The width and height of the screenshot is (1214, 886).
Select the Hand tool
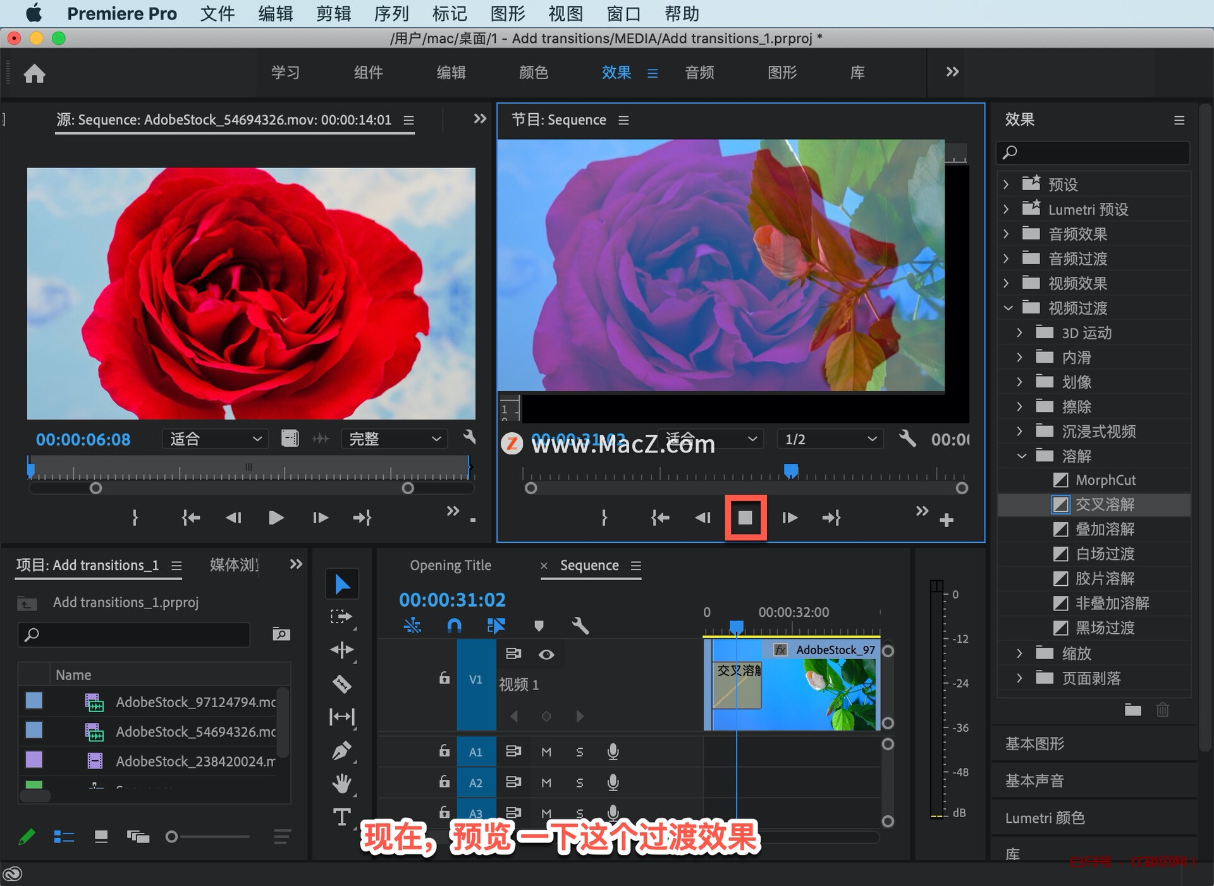341,784
